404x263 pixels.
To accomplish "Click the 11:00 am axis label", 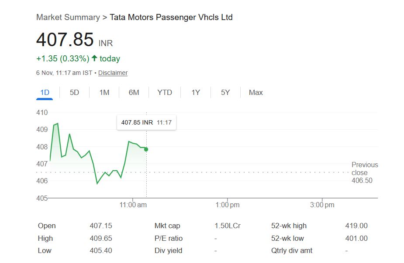I will coord(133,205).
